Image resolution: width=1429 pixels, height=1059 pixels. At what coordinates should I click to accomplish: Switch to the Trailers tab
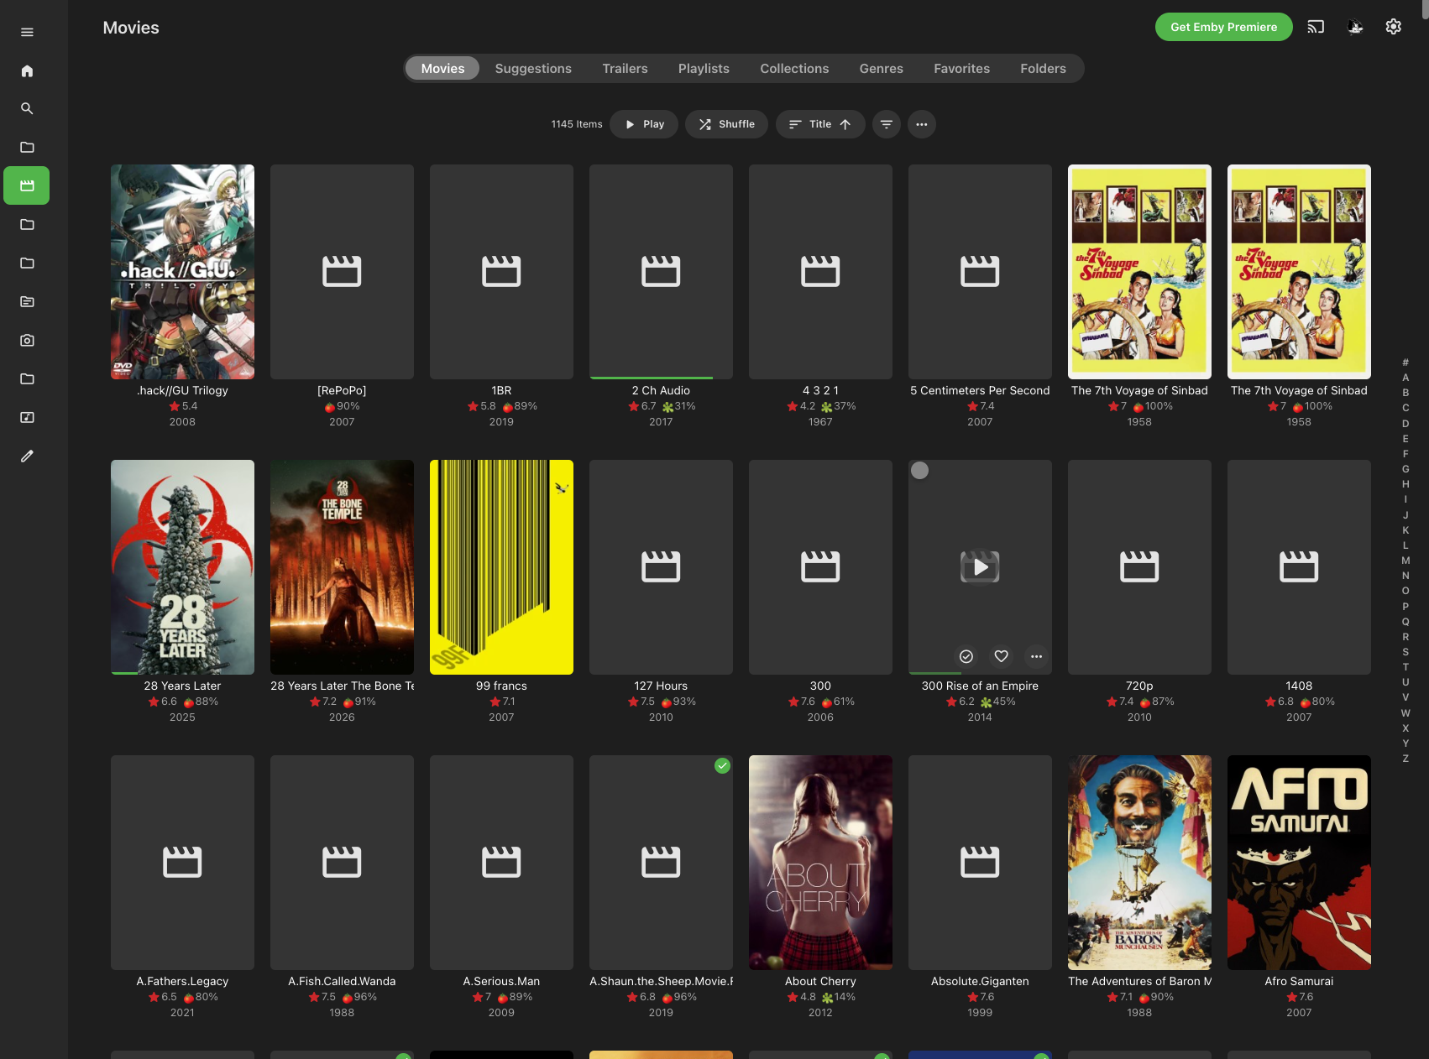pyautogui.click(x=625, y=69)
